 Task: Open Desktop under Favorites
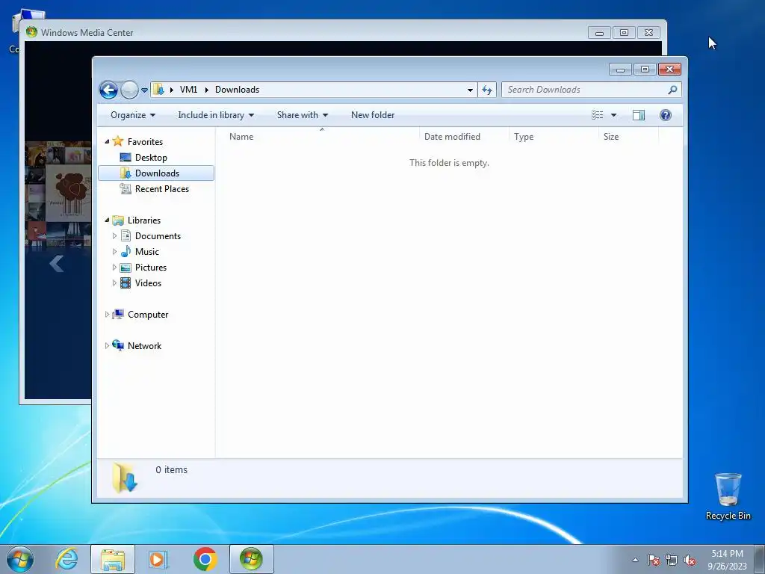pos(151,158)
